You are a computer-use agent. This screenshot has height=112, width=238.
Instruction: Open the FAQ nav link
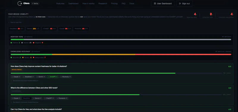tap(123, 4)
